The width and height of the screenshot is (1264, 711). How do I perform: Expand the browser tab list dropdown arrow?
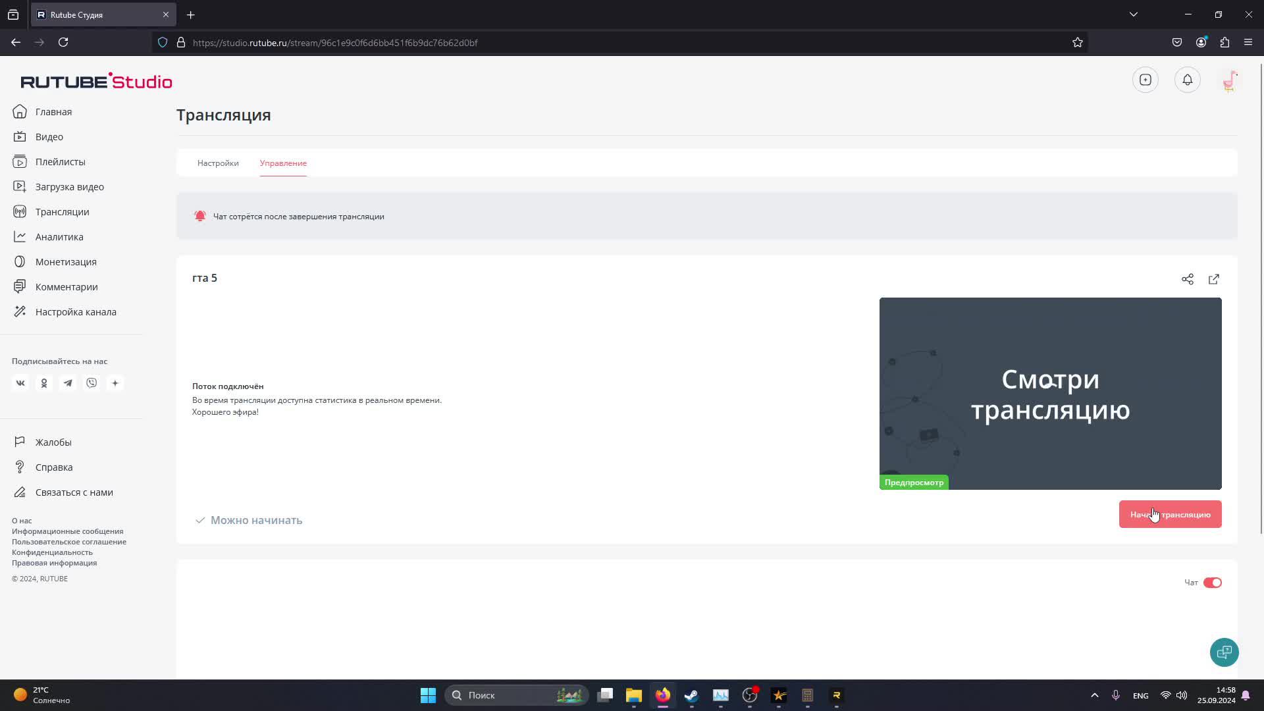[x=1133, y=14]
